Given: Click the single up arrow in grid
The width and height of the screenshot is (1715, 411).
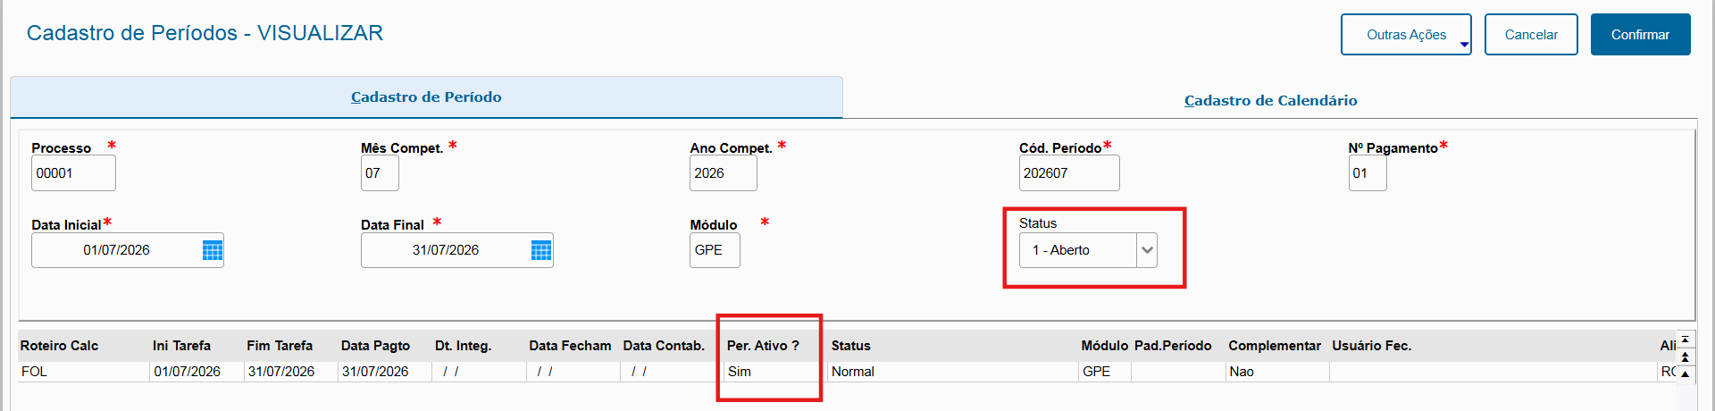Looking at the screenshot, I should pos(1685,373).
